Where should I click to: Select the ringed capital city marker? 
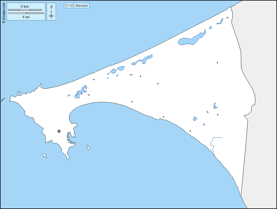pyautogui.click(x=59, y=131)
